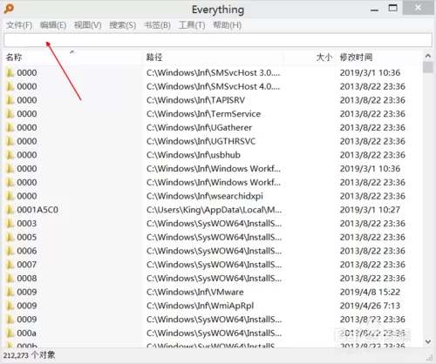Select folder icon of 0008
The height and width of the screenshot is (364, 436).
click(10, 278)
